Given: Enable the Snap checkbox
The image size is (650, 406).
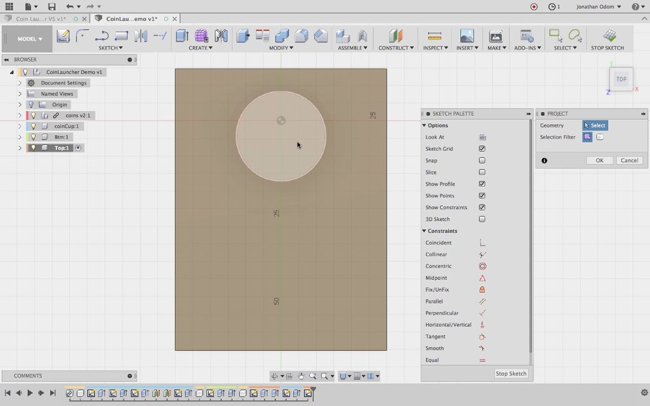Looking at the screenshot, I should coord(482,160).
